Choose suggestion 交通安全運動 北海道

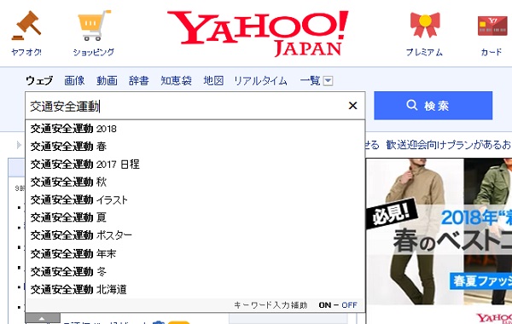pos(195,289)
